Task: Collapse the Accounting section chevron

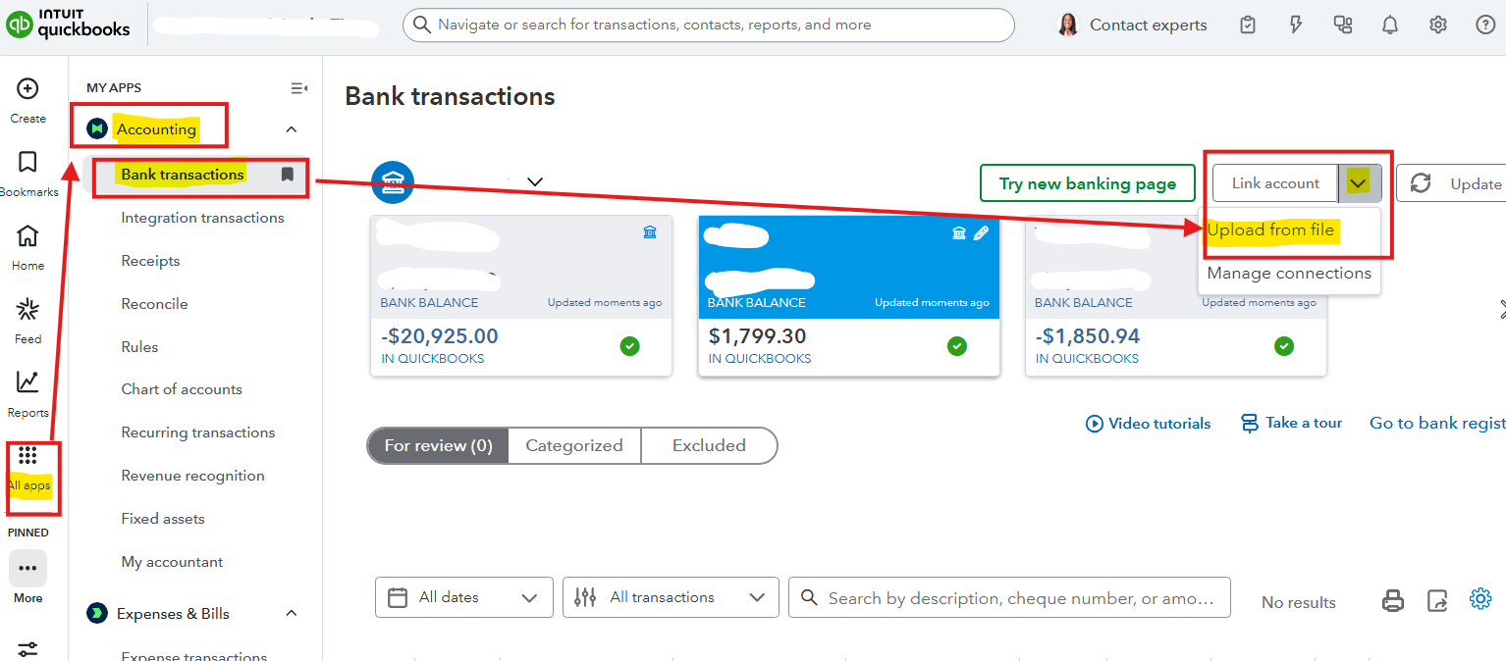Action: pyautogui.click(x=291, y=129)
